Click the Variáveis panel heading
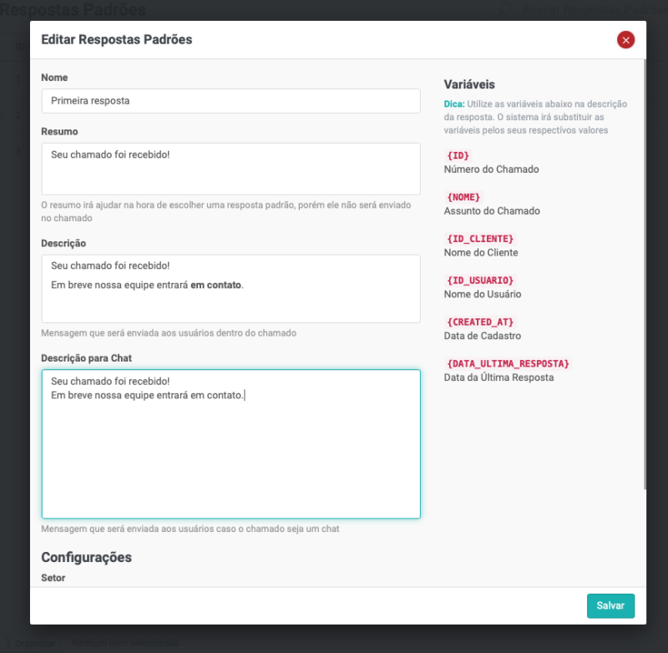This screenshot has width=668, height=653. [x=469, y=84]
